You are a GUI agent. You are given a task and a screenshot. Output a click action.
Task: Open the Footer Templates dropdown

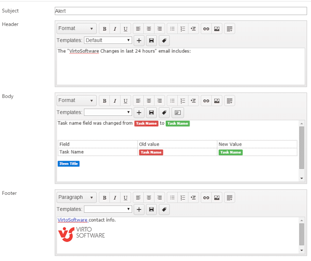coord(108,209)
